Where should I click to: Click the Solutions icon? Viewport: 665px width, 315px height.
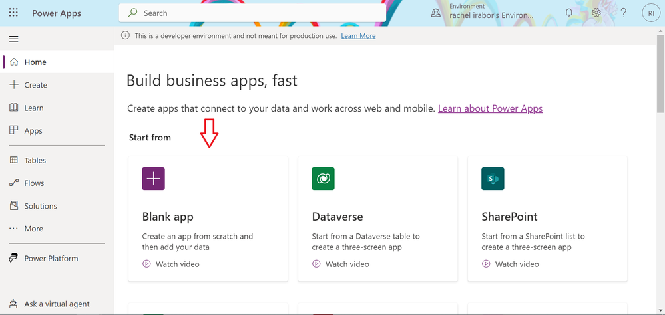click(14, 206)
